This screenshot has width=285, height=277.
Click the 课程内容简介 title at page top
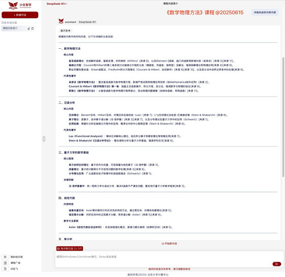(x=170, y=4)
